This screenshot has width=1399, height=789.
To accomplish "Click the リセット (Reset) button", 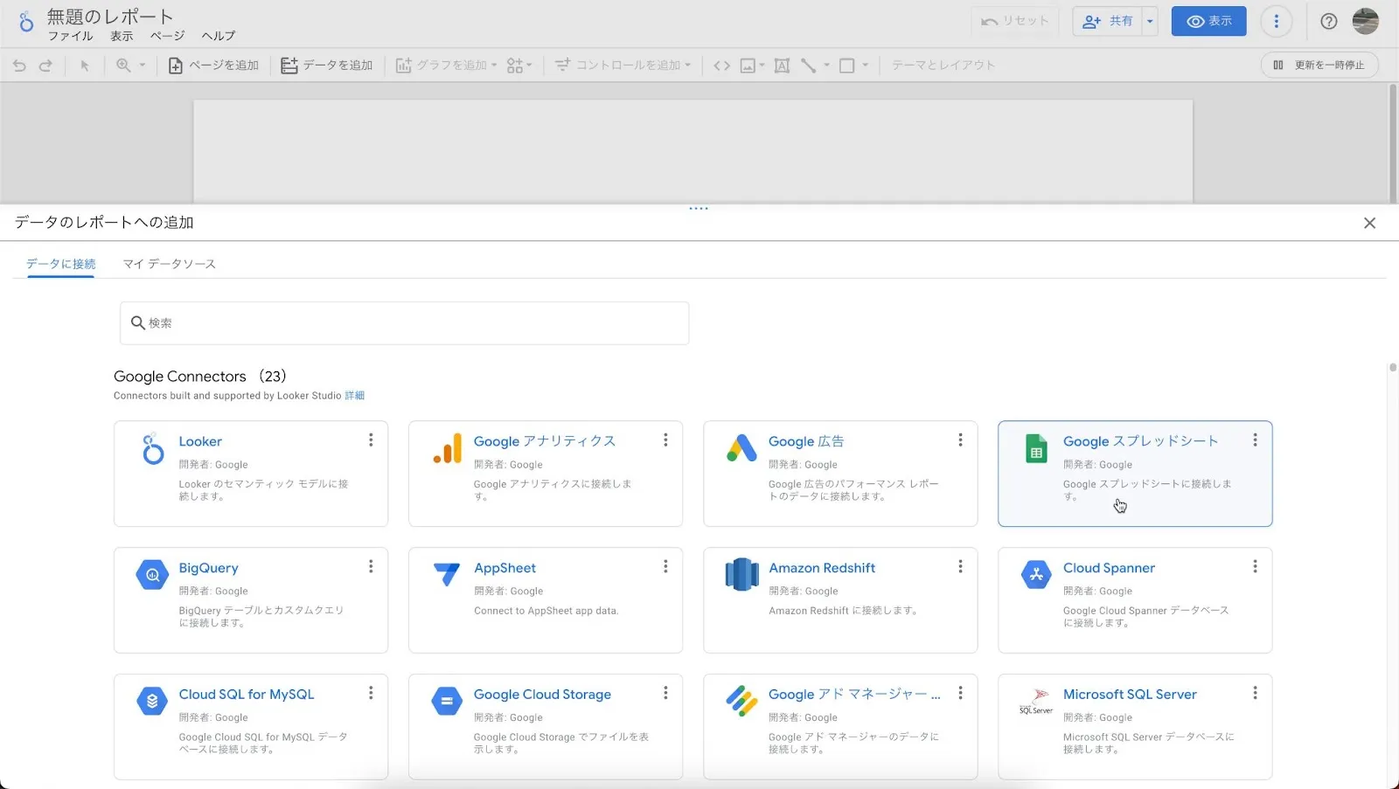I will 1014,21.
